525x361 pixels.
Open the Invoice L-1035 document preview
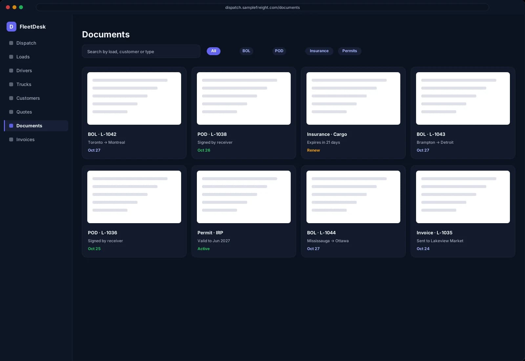463,197
